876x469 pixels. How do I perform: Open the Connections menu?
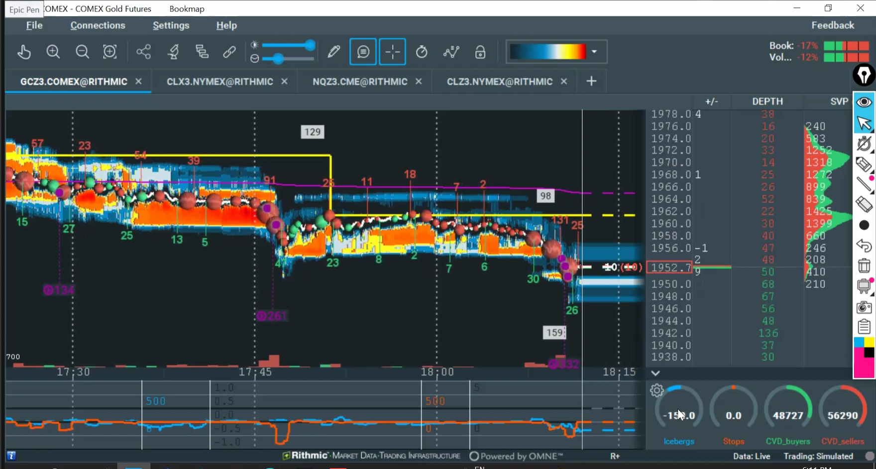coord(98,25)
